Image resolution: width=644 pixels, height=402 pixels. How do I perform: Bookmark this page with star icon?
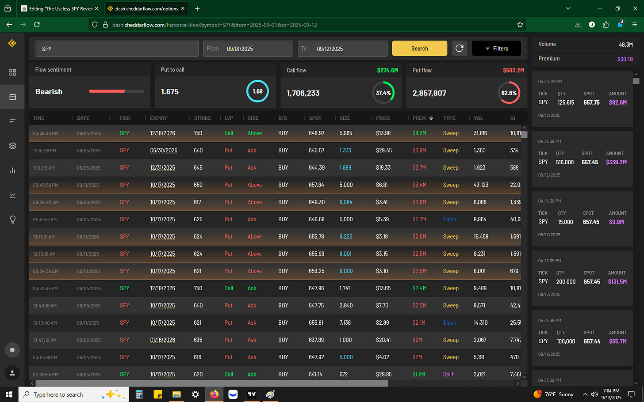click(520, 25)
